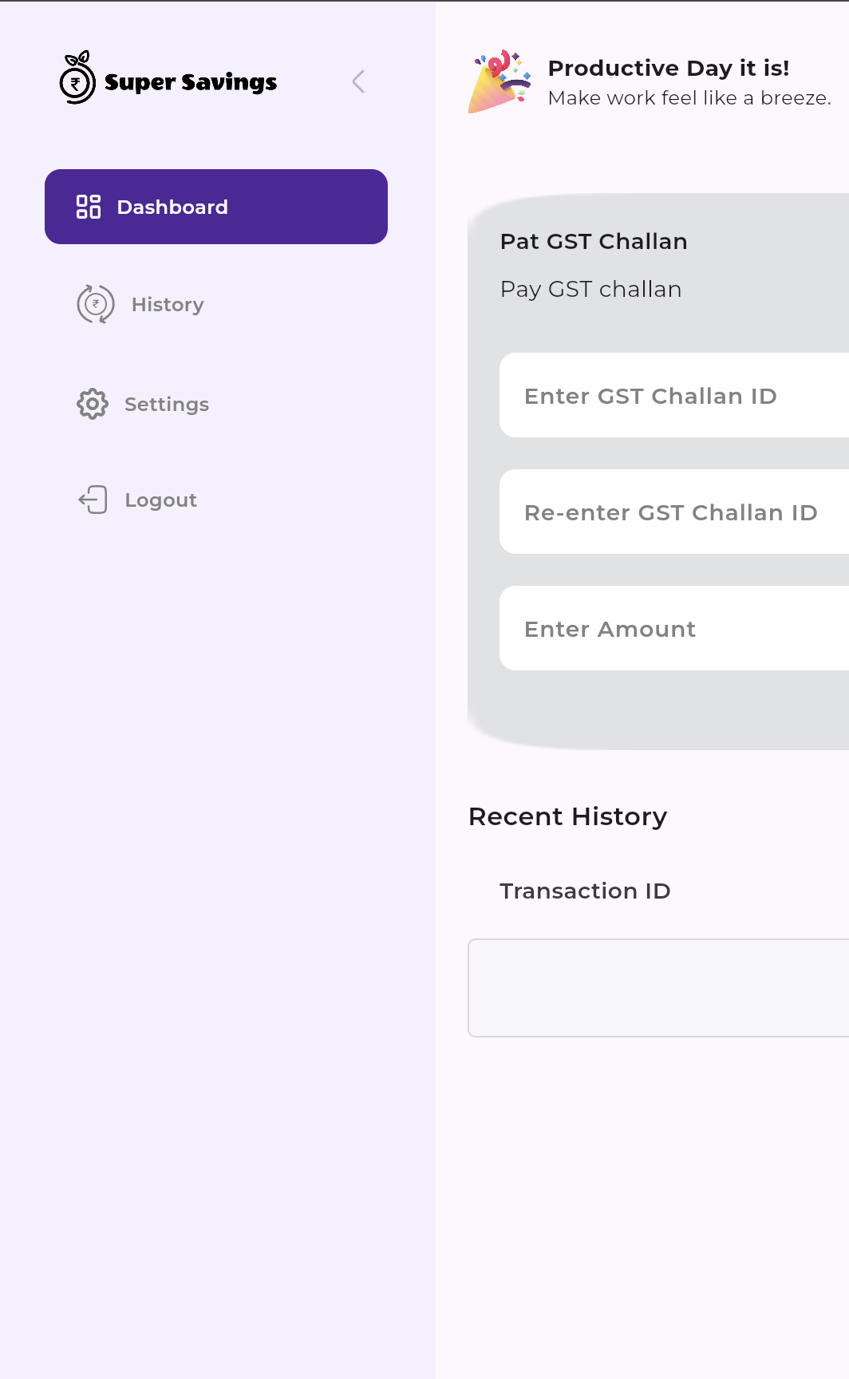Collapse the sidebar using the left chevron
Image resolution: width=849 pixels, height=1379 pixels.
[x=358, y=81]
